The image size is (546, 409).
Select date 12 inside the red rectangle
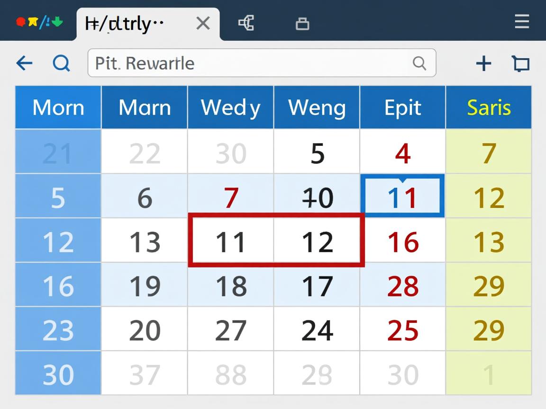click(x=317, y=240)
